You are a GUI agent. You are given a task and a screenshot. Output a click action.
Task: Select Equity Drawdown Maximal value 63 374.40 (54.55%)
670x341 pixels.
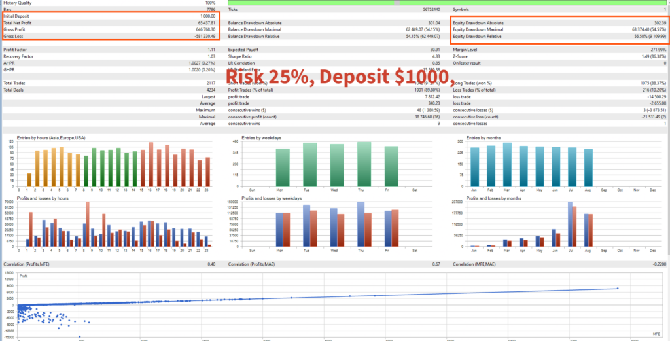(648, 29)
